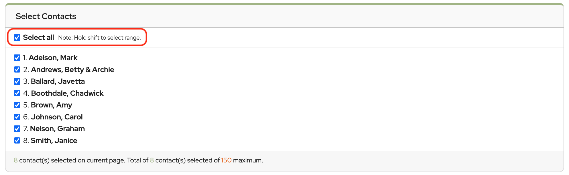The width and height of the screenshot is (569, 175).
Task: Click the contact name Adelson, Mark
Action: [53, 58]
